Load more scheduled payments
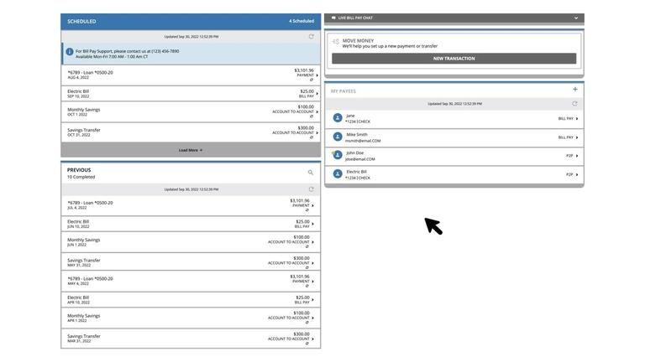 191,150
